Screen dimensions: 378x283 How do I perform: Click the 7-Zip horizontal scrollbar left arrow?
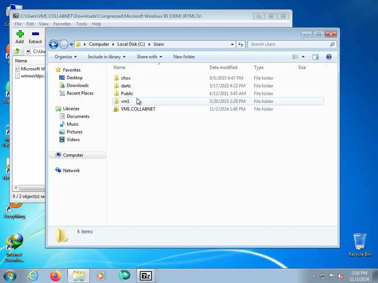(16, 188)
